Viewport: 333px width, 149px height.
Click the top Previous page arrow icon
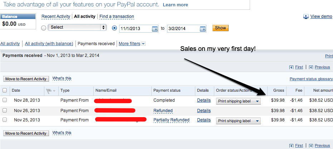click(x=311, y=67)
